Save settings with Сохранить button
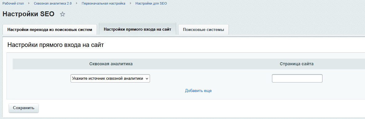The image size is (365, 119). click(x=24, y=108)
